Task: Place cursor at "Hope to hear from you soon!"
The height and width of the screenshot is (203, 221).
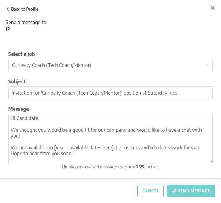Action: (x=42, y=153)
